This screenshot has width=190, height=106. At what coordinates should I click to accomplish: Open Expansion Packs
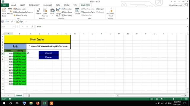click(x=88, y=12)
